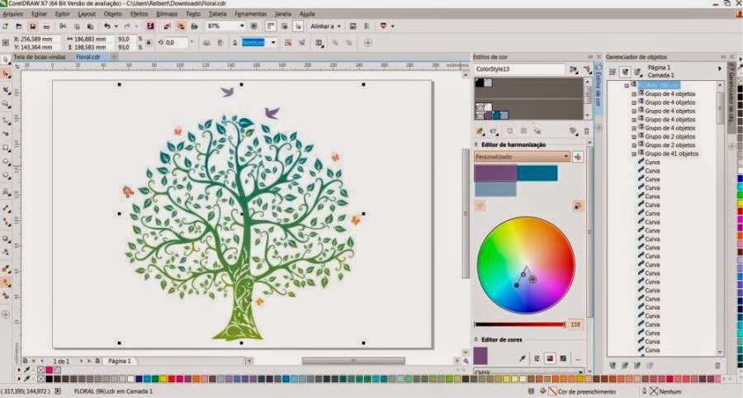Click new color style icon below swatch list
The width and height of the screenshot is (743, 398).
(x=480, y=131)
